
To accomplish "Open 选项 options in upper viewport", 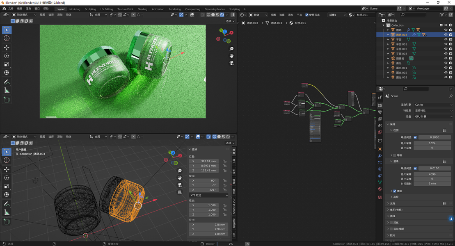I will coord(230,21).
